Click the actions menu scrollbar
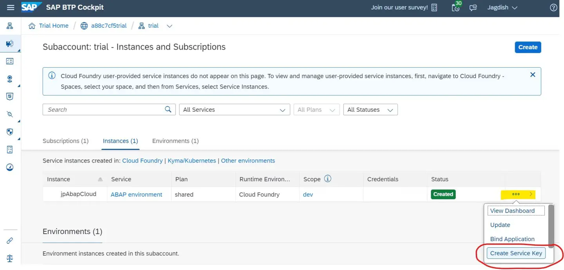 551,225
